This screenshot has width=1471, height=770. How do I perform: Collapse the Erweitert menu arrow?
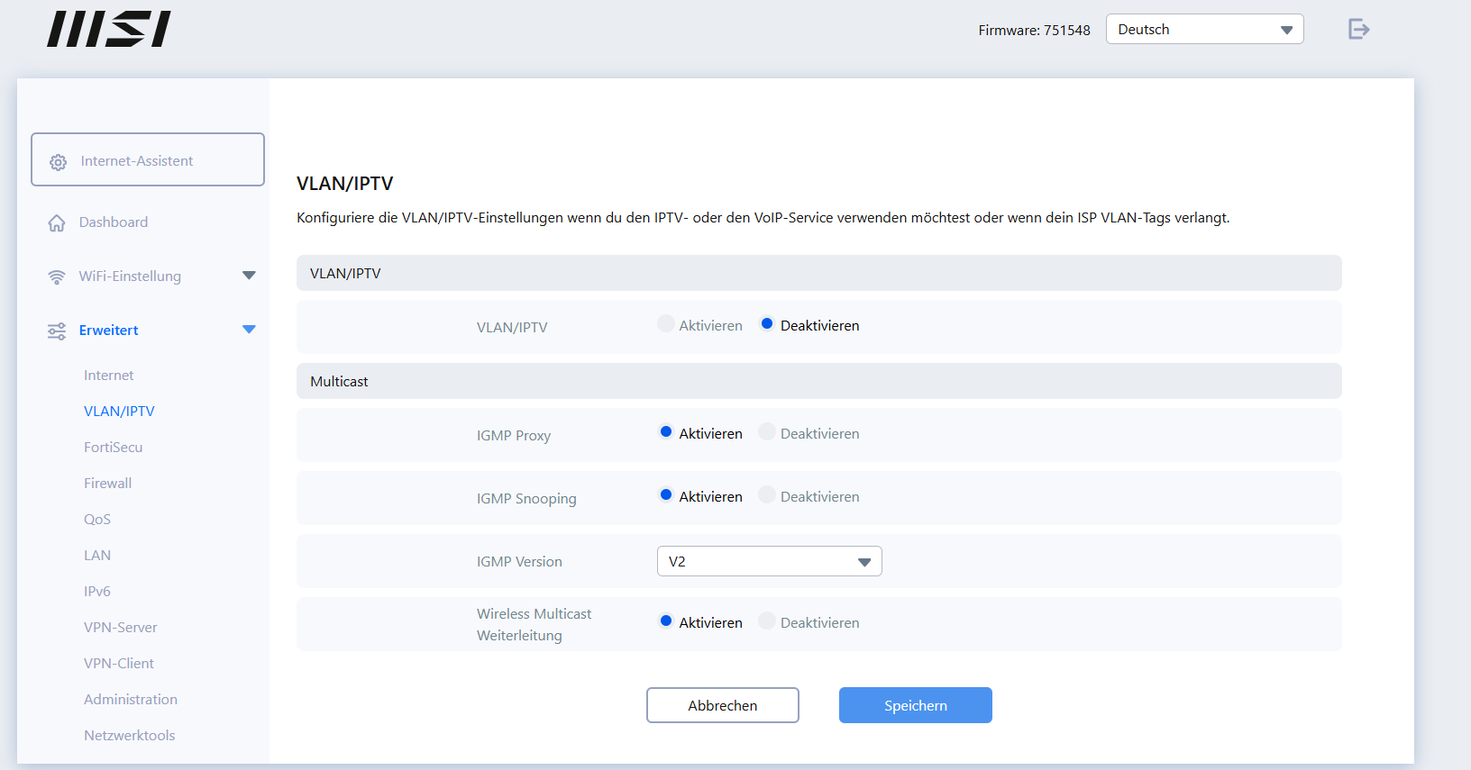pyautogui.click(x=249, y=330)
